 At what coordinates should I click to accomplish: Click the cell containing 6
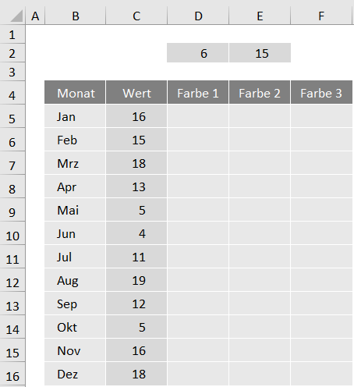point(198,53)
